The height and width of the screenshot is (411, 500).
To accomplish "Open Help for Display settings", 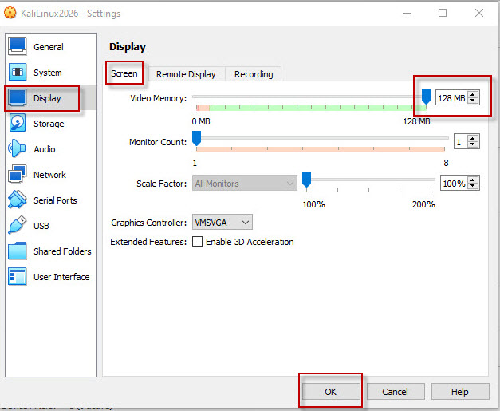I will pyautogui.click(x=460, y=392).
